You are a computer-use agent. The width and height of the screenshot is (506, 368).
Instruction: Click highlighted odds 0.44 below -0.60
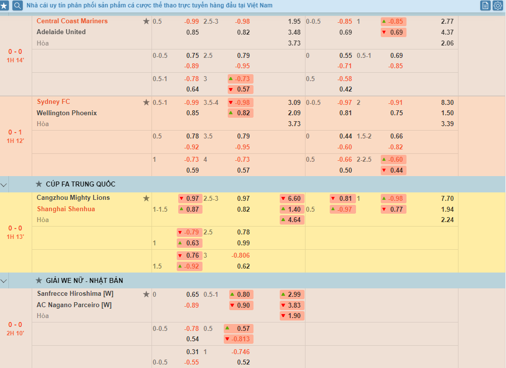[x=394, y=170]
